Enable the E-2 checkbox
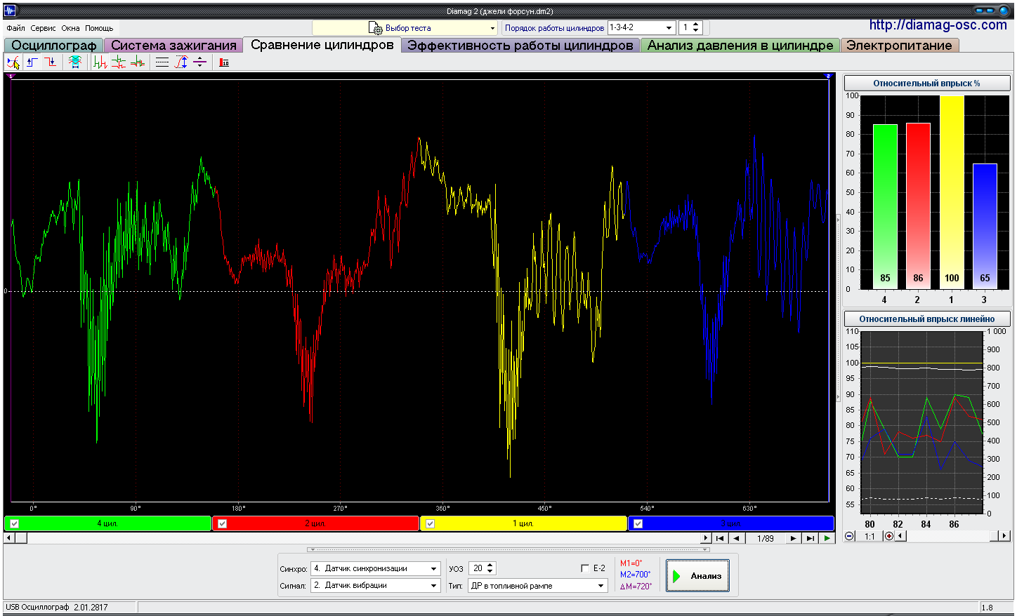Screen dimensions: 1017x616 (585, 568)
